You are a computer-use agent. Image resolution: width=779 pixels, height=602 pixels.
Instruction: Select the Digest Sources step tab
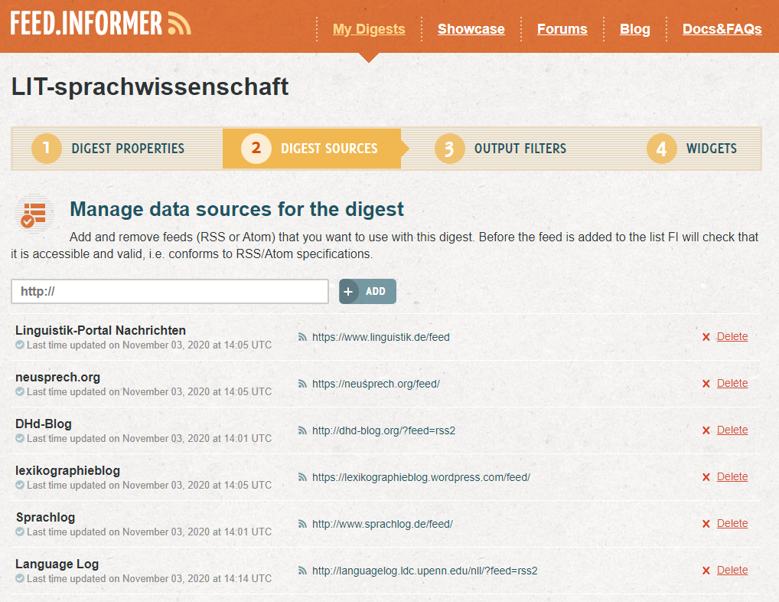coord(312,148)
